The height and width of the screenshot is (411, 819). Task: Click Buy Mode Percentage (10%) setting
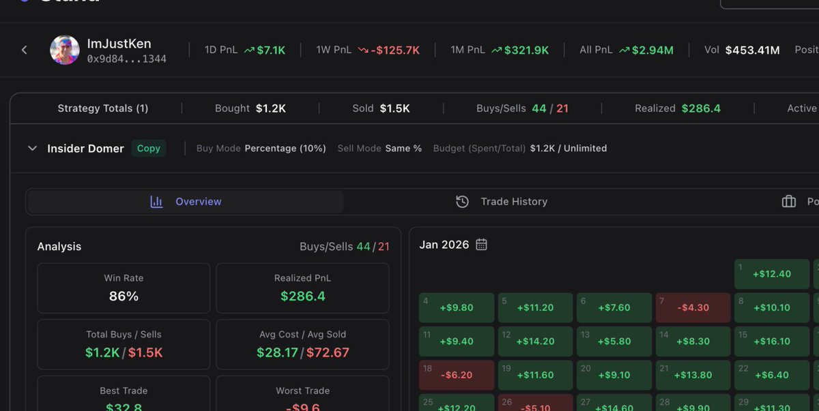tap(261, 148)
